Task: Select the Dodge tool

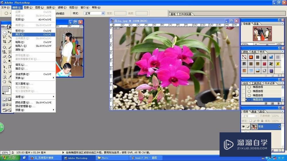Action: (x=9, y=61)
